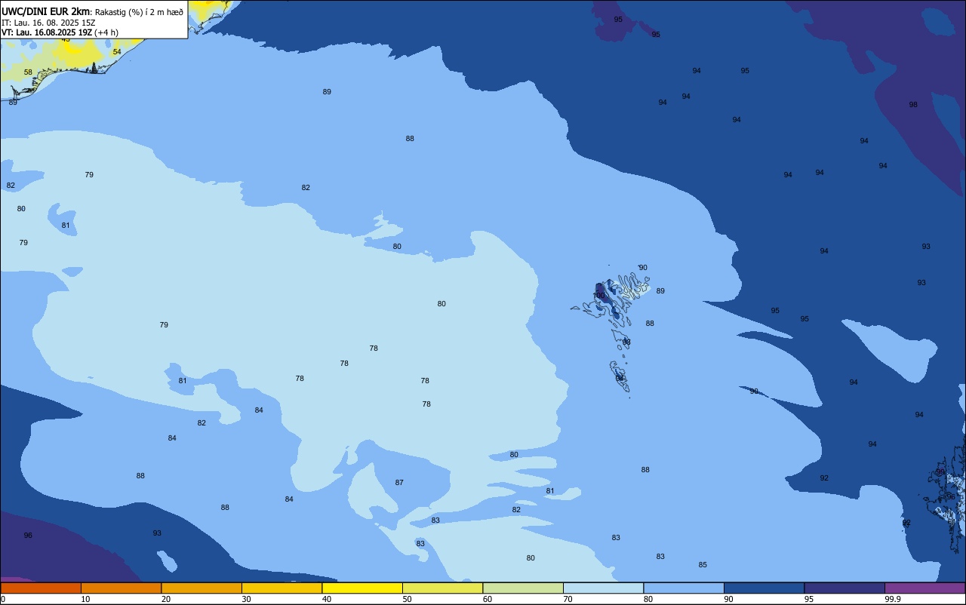Click the map value 85
The height and width of the screenshot is (605, 966).
point(703,565)
